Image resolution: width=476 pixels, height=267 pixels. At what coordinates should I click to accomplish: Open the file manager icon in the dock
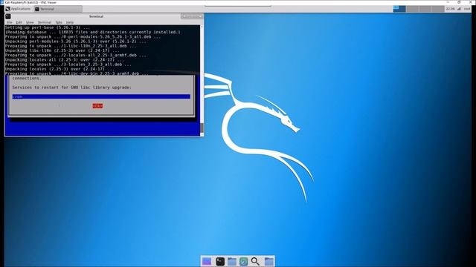232,261
